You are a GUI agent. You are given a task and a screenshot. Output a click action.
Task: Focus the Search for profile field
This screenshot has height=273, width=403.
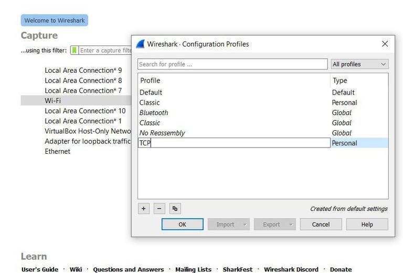click(232, 64)
